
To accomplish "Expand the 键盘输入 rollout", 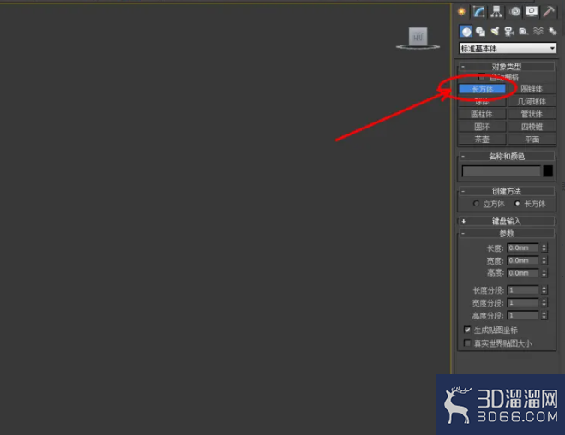I will click(x=506, y=222).
